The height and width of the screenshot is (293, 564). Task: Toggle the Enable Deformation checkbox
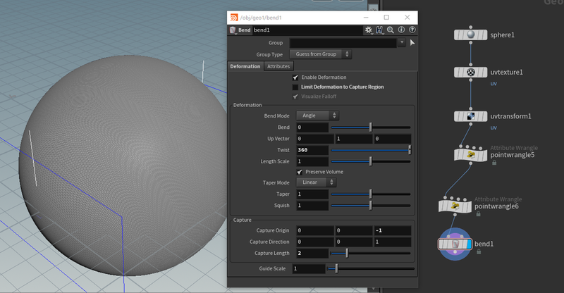click(295, 77)
